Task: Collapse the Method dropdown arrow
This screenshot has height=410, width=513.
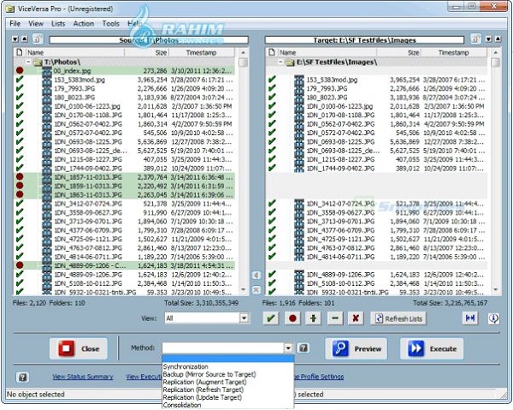Action: click(289, 348)
